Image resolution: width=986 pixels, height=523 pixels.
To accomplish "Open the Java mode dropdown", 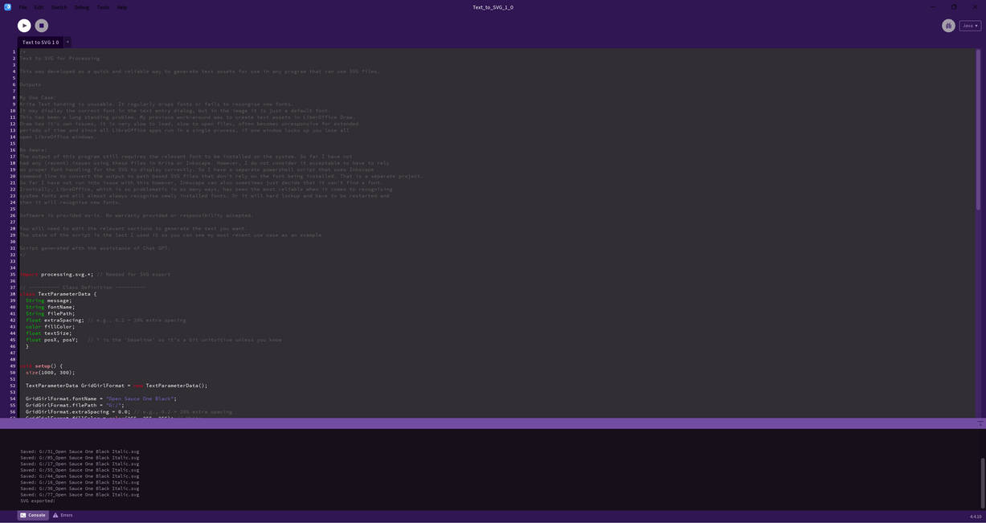I will coord(970,26).
